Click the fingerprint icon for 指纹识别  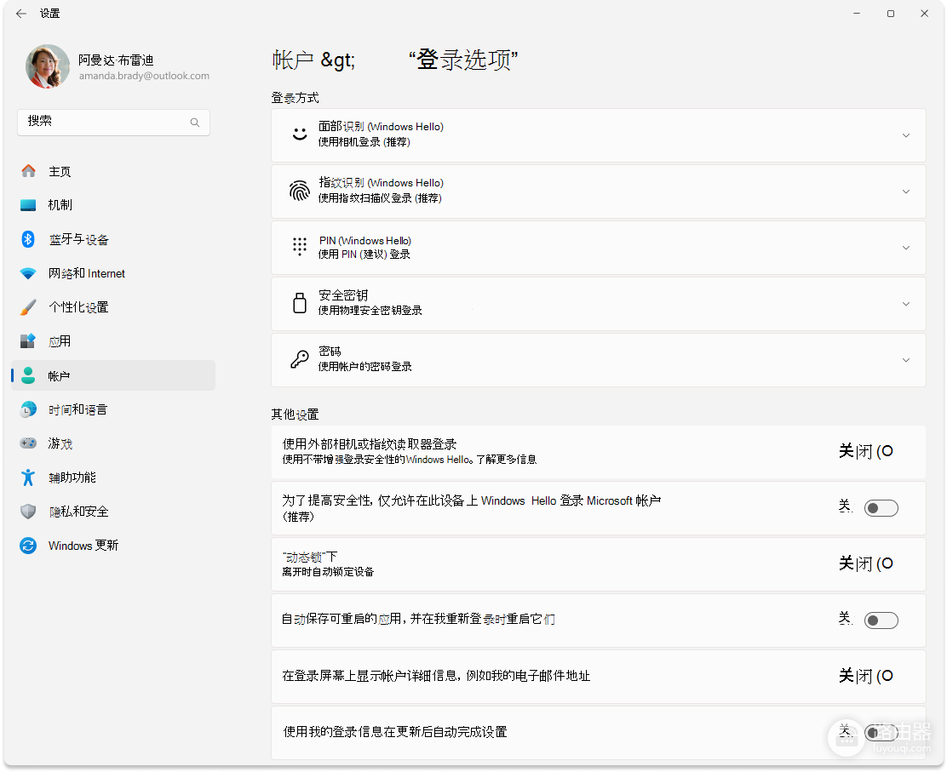[x=300, y=192]
